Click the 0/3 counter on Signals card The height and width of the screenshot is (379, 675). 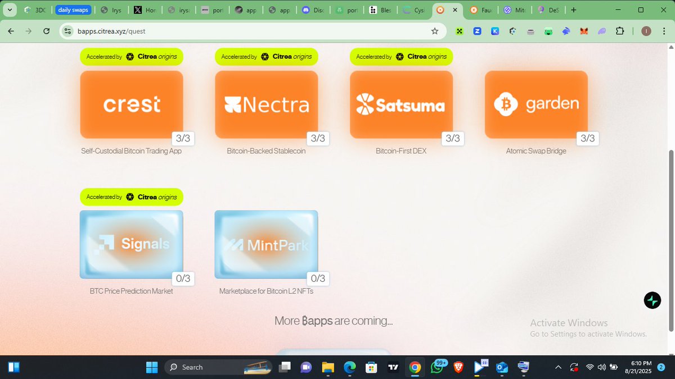pyautogui.click(x=183, y=278)
